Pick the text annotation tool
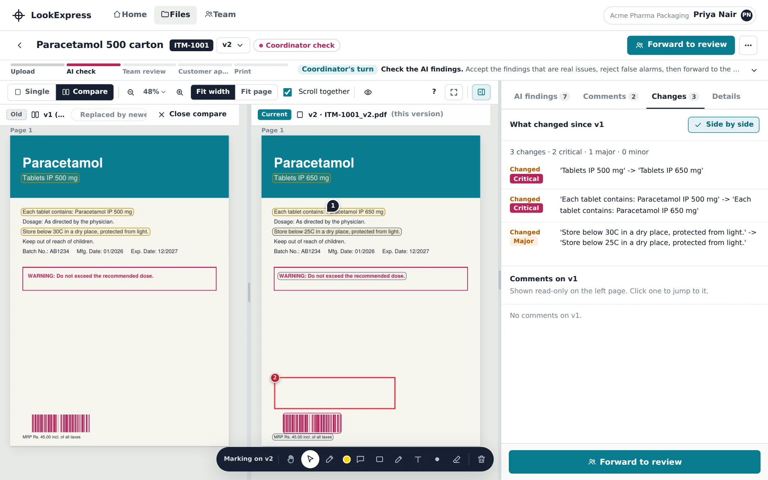The width and height of the screenshot is (768, 480). pyautogui.click(x=418, y=459)
